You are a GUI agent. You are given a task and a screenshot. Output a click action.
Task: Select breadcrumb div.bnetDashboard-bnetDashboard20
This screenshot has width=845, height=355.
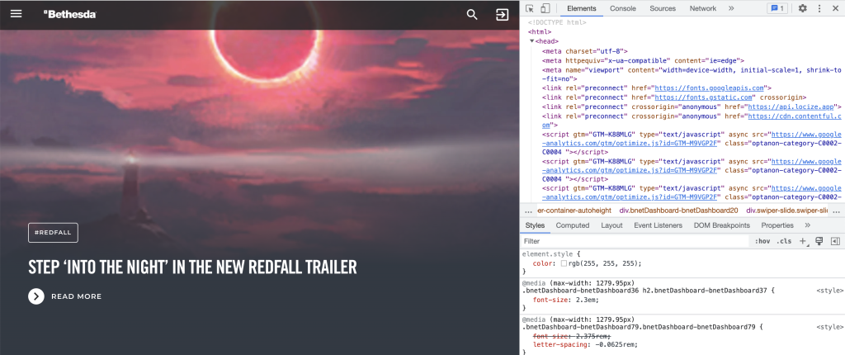tap(678, 211)
